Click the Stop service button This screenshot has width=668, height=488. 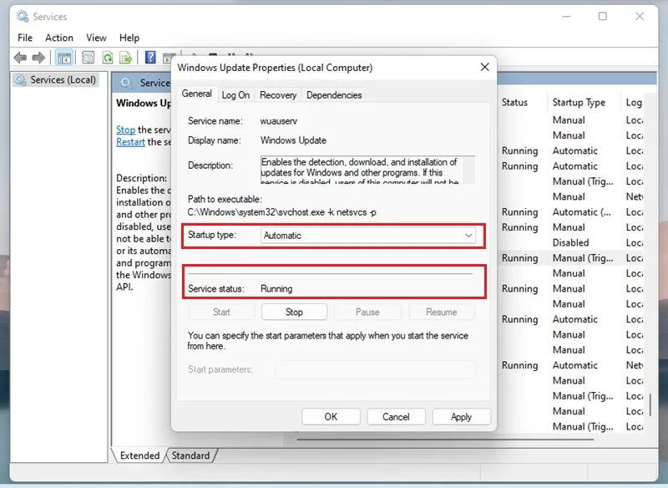pos(294,312)
